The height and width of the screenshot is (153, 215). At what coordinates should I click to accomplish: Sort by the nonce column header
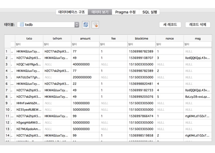(x=170, y=38)
